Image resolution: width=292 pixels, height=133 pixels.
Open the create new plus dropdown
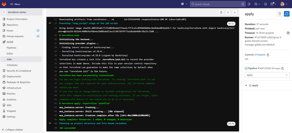[184, 4]
